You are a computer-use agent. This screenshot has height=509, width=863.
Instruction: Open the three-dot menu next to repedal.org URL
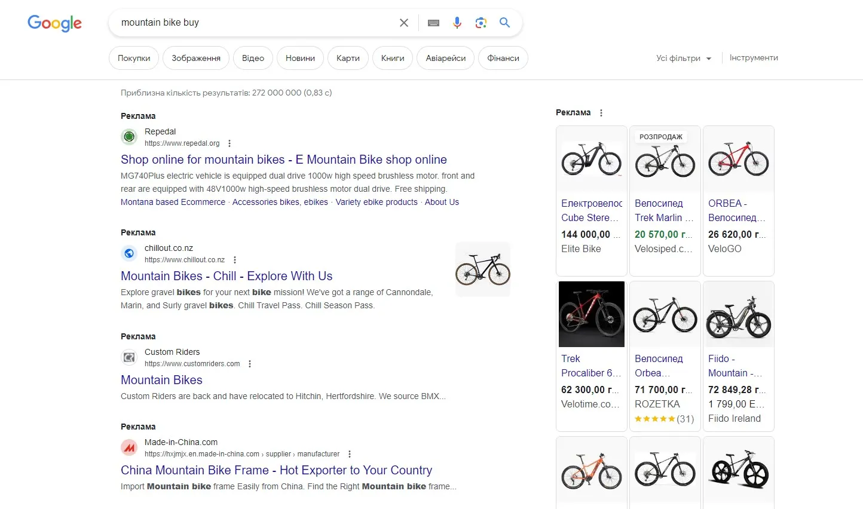pos(229,143)
